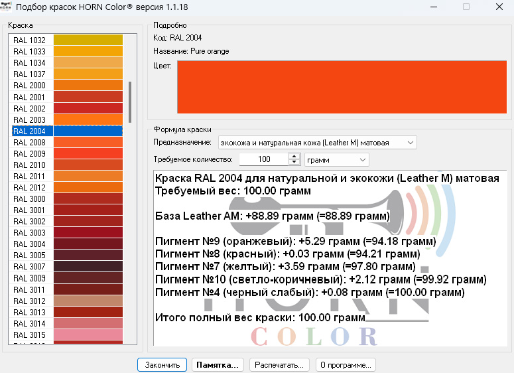Click the 'Код: RAL 2004' text

[177, 38]
